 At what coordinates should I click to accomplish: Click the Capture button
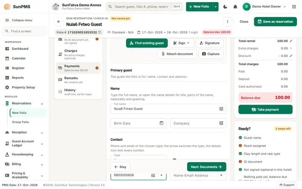pyautogui.click(x=211, y=54)
